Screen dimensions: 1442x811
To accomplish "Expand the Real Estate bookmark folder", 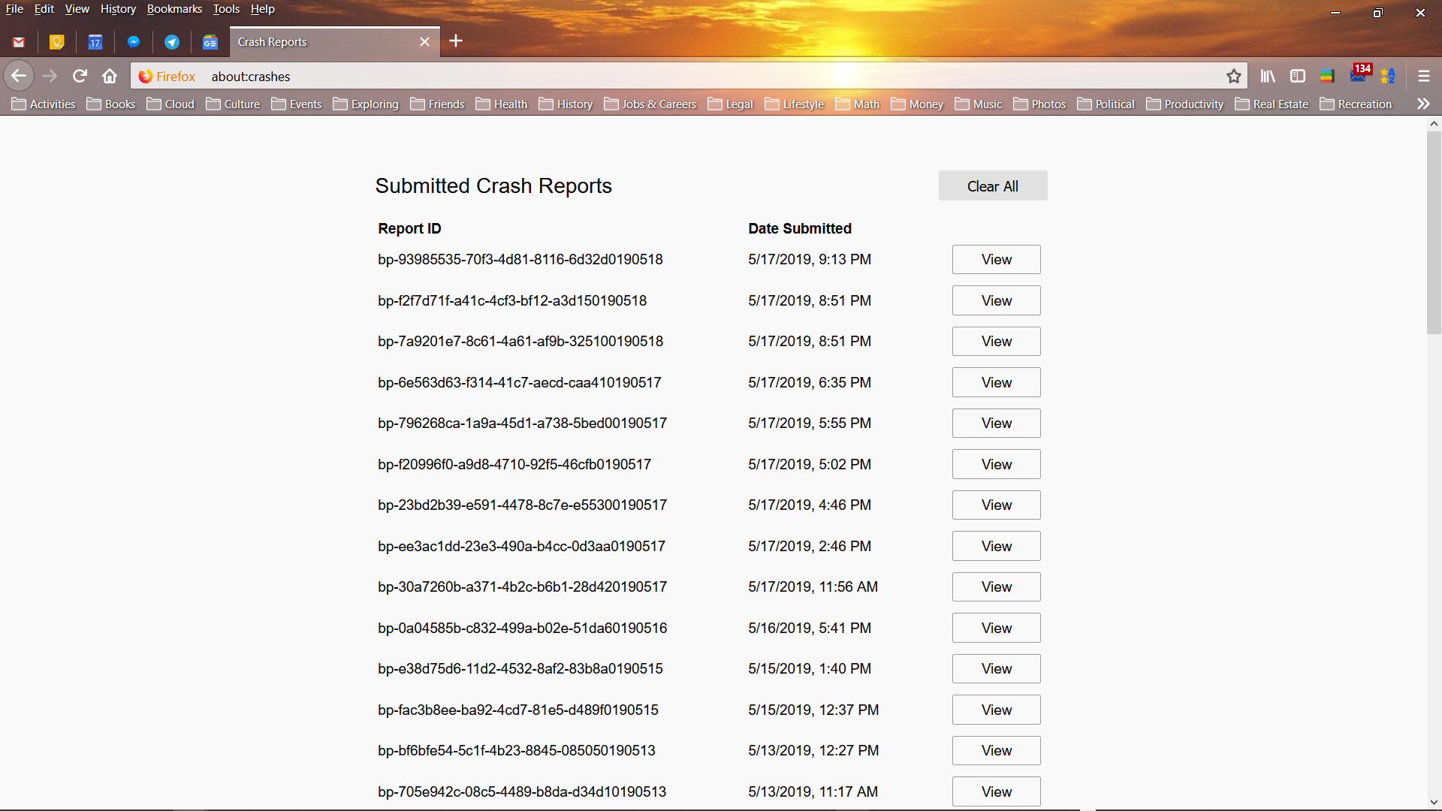I will pos(1272,104).
